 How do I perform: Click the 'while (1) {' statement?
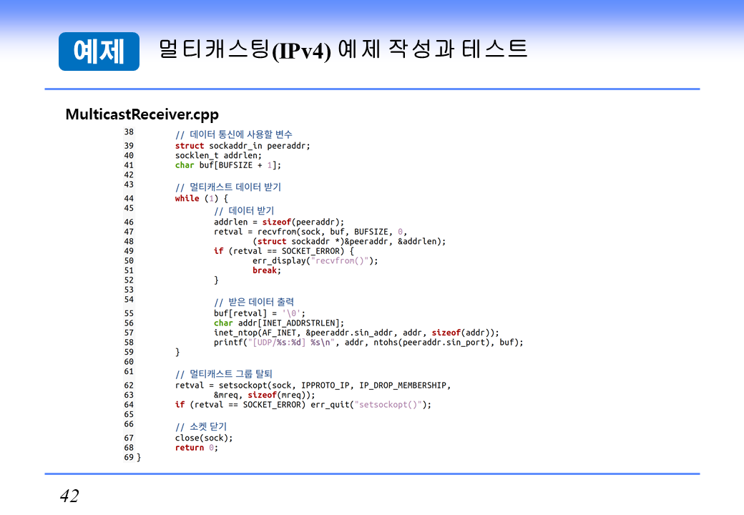click(201, 199)
